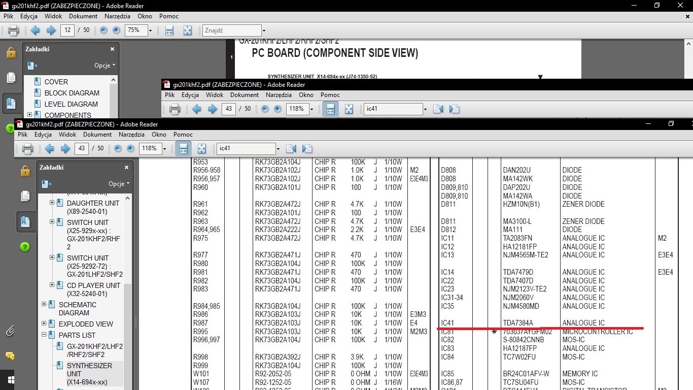The image size is (693, 390).
Task: Expand COMPONENTS bookmark in back window
Action: [x=29, y=115]
